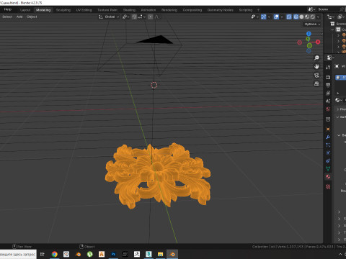Open the Tool tab in Properties editor
This screenshot has height=259, width=346.
(328, 67)
